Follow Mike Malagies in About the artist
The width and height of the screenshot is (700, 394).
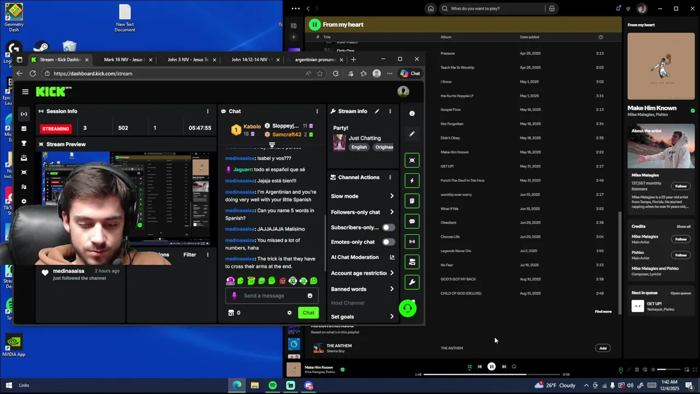coord(681,186)
